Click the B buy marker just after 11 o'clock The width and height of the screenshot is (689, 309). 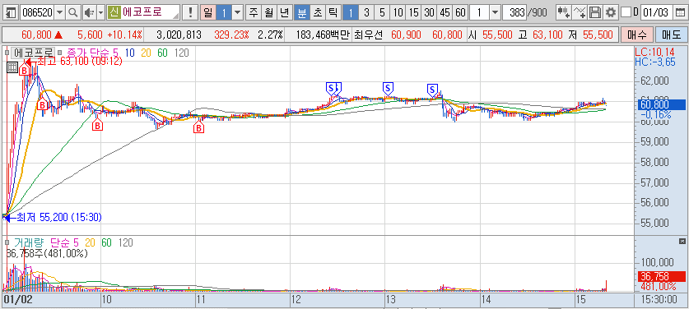(x=199, y=127)
